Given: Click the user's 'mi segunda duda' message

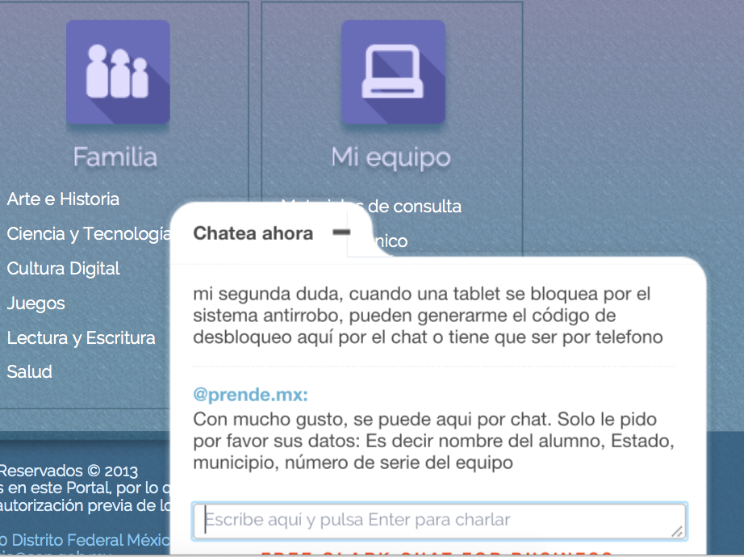Looking at the screenshot, I should [x=428, y=316].
